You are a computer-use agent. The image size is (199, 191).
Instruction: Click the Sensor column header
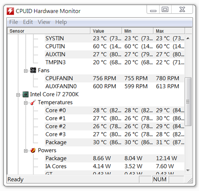click(x=49, y=31)
